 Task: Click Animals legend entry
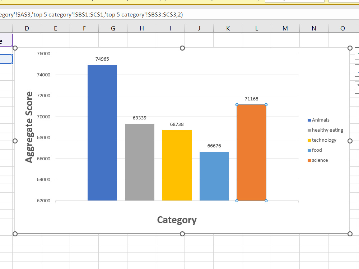tap(318, 120)
